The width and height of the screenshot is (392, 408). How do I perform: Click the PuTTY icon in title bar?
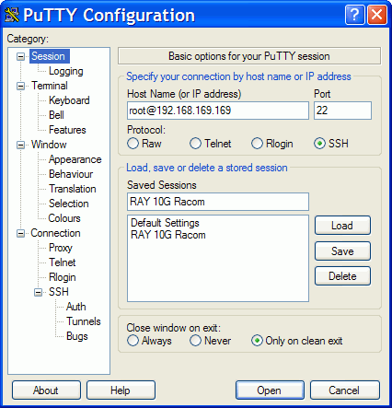[x=12, y=15]
